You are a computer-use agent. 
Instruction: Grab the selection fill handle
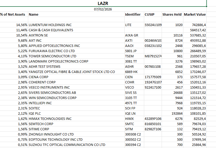point(206,6)
